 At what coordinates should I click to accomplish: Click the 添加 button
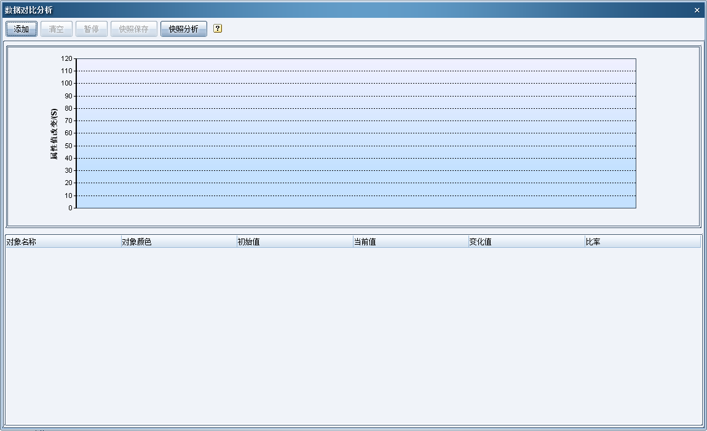22,29
